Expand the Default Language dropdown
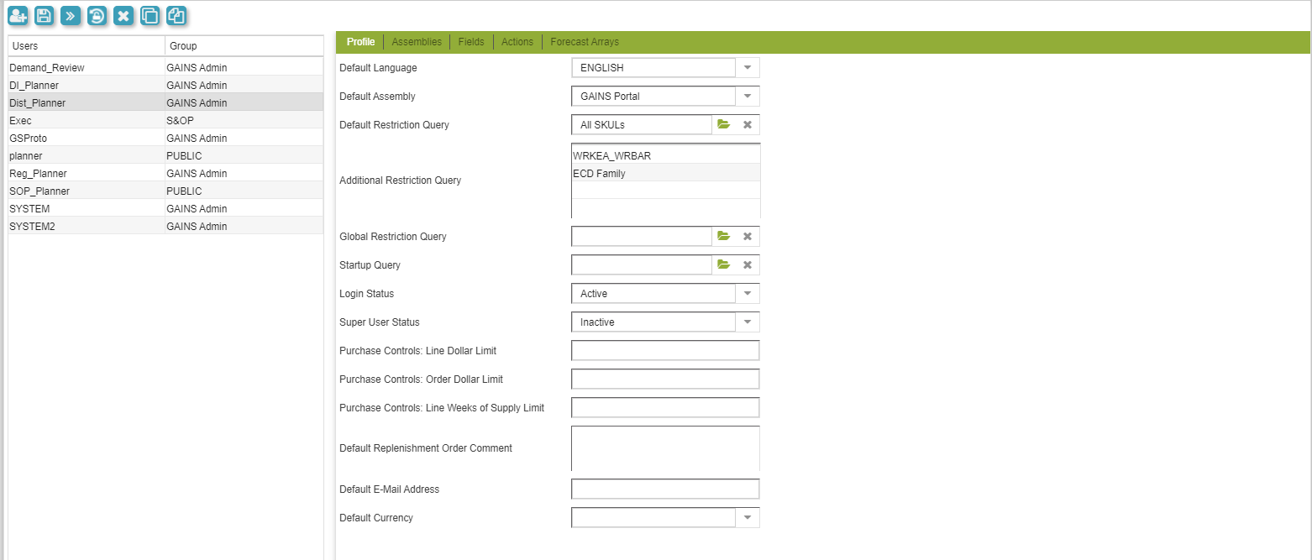The width and height of the screenshot is (1312, 560). pyautogui.click(x=747, y=68)
